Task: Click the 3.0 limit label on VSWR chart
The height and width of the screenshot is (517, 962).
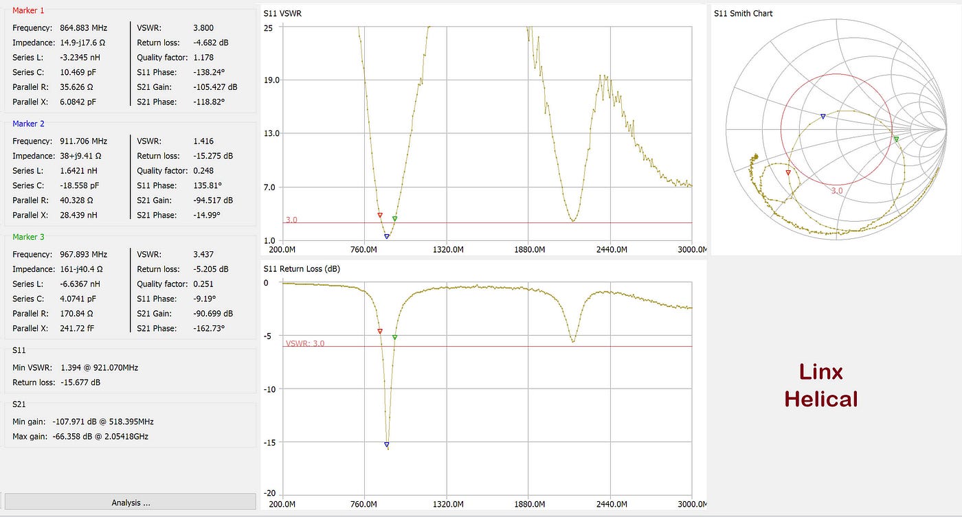Action: (291, 220)
